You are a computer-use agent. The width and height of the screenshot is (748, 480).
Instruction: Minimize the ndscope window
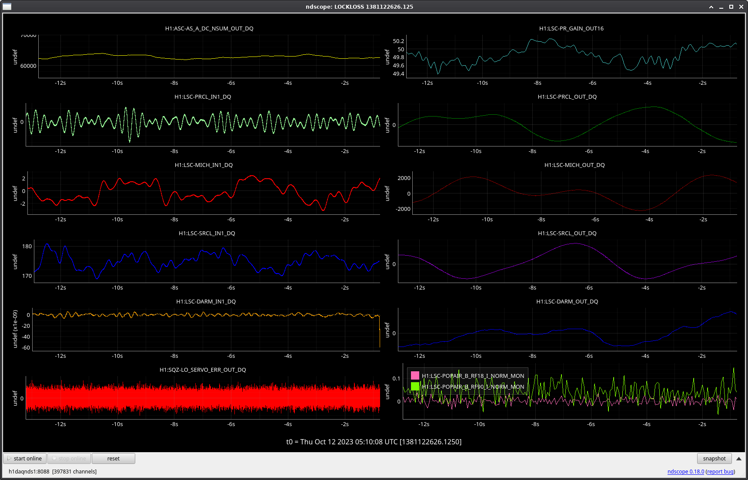point(721,7)
